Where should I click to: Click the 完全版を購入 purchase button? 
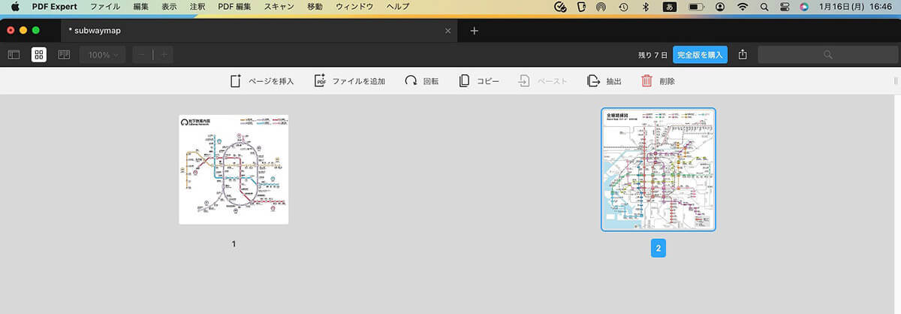point(700,55)
